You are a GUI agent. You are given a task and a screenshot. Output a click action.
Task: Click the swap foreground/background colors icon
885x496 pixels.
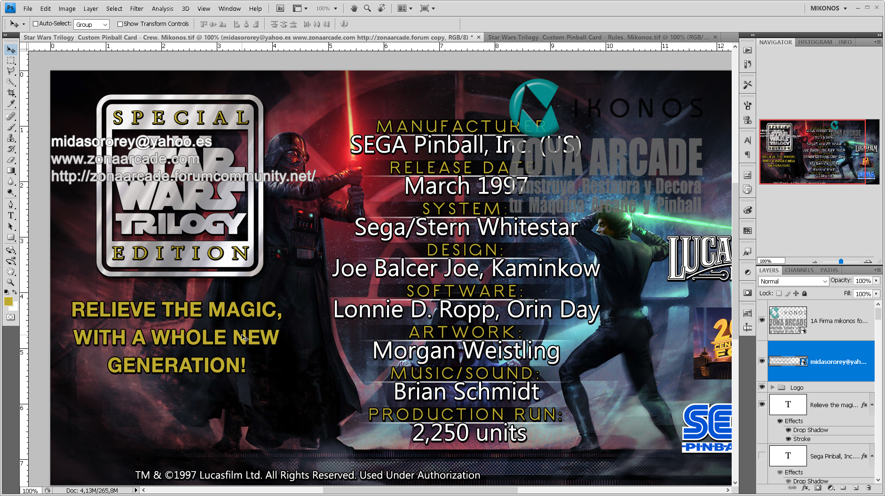(15, 292)
